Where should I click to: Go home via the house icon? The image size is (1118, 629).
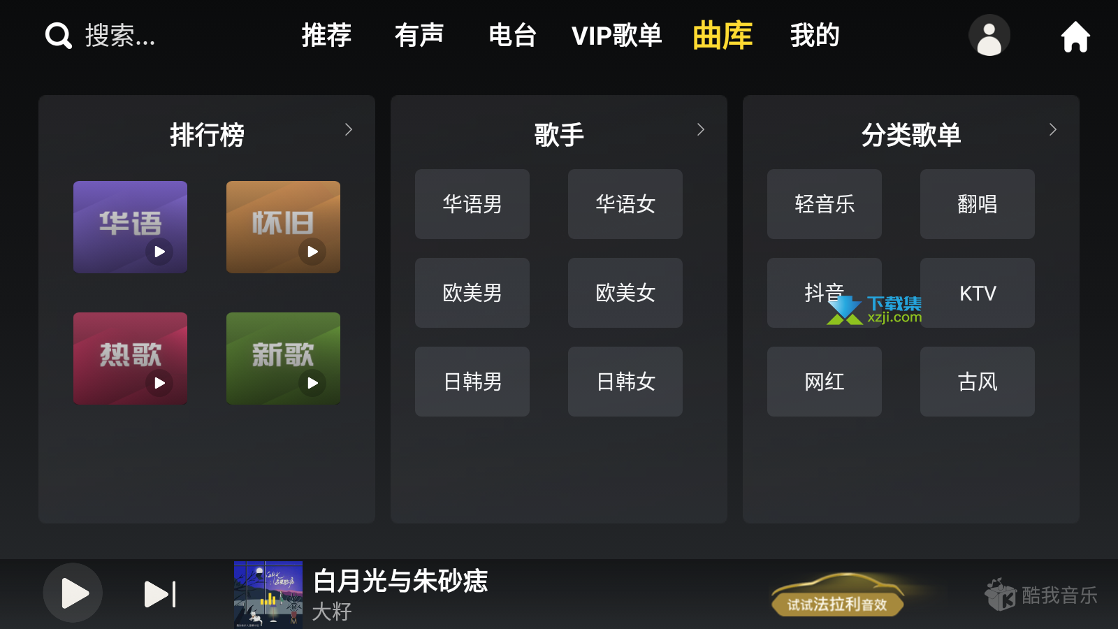click(1075, 36)
